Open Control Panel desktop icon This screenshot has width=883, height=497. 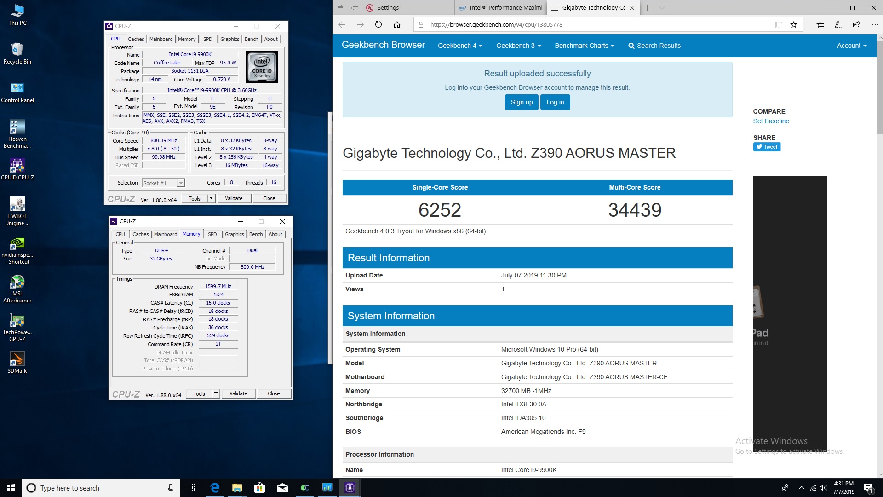pos(17,92)
